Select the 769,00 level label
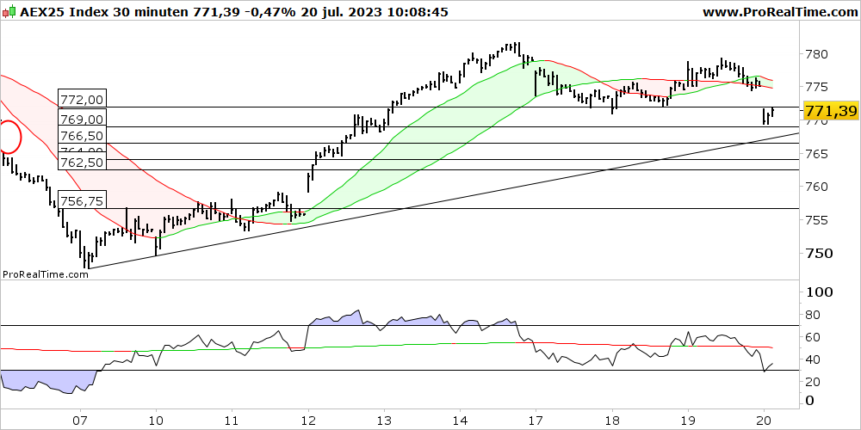Viewport: 861px width, 430px height. 82,119
